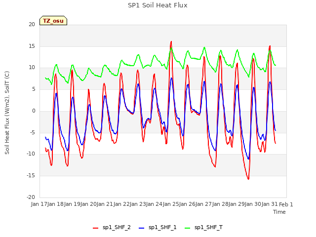
Task: Click the blue sp1_SHF_1 legend swatch
Action: [142, 228]
